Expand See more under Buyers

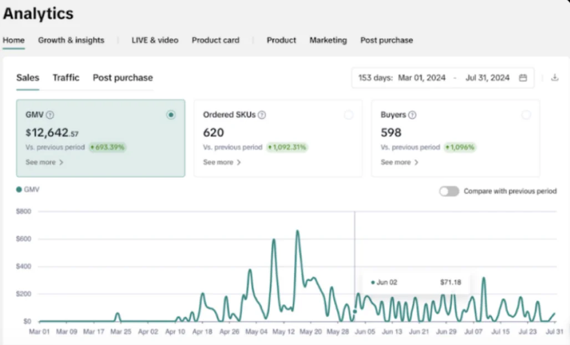[399, 163]
